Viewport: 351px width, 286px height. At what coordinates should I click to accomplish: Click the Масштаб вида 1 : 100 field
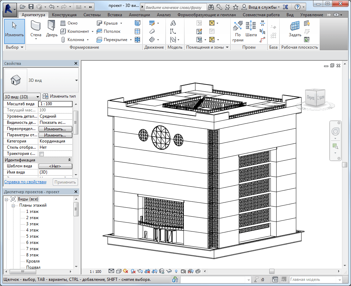click(56, 104)
